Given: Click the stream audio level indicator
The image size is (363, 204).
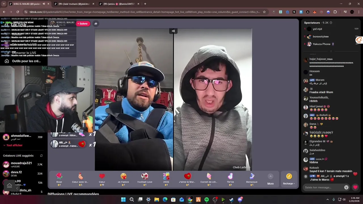Looking at the screenshot, I should click(x=173, y=31).
